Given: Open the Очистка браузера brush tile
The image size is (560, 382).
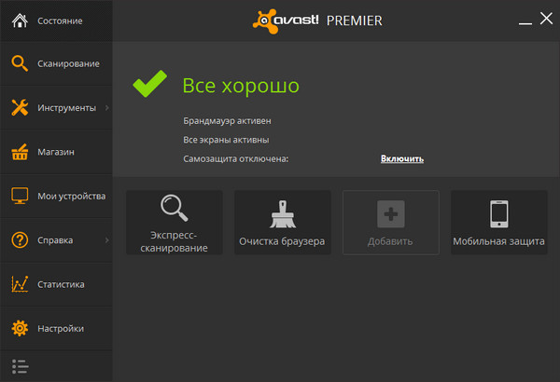Looking at the screenshot, I should click(x=283, y=223).
